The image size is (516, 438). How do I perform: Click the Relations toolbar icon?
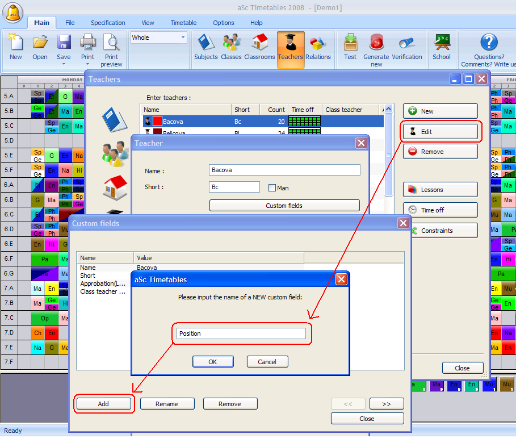click(318, 43)
